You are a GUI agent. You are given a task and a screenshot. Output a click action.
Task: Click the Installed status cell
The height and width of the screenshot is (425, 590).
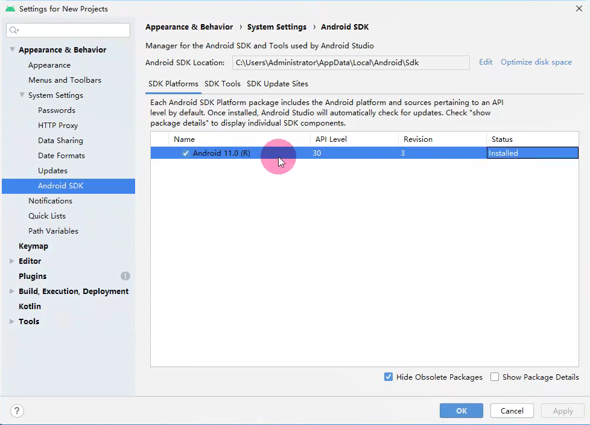click(533, 153)
